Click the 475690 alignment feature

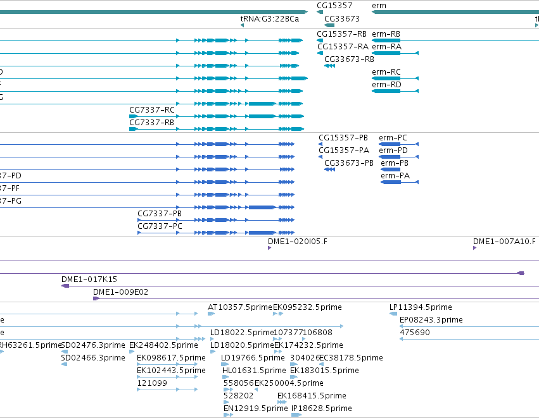coord(469,339)
